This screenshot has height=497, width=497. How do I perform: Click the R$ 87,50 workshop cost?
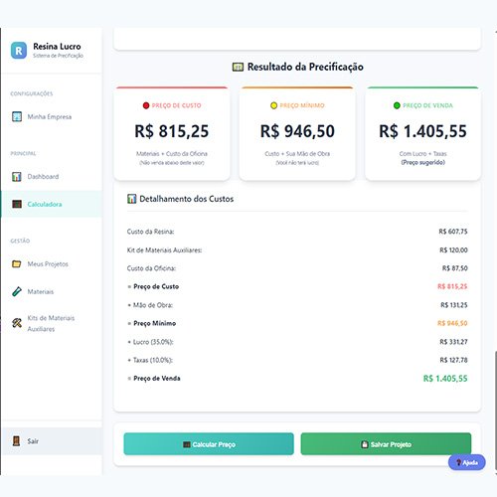click(x=454, y=268)
